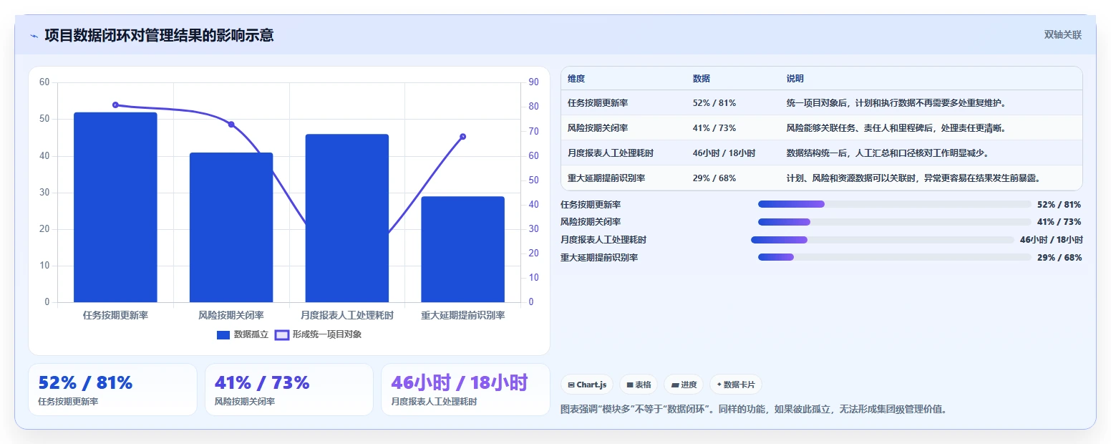
Task: Click the 重大延期提前识别率 progress bar
Action: [x=894, y=257]
